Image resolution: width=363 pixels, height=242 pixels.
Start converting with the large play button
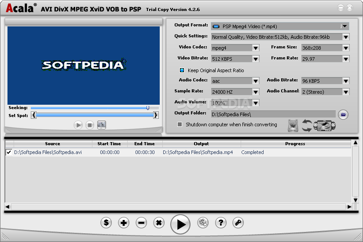pos(180,224)
